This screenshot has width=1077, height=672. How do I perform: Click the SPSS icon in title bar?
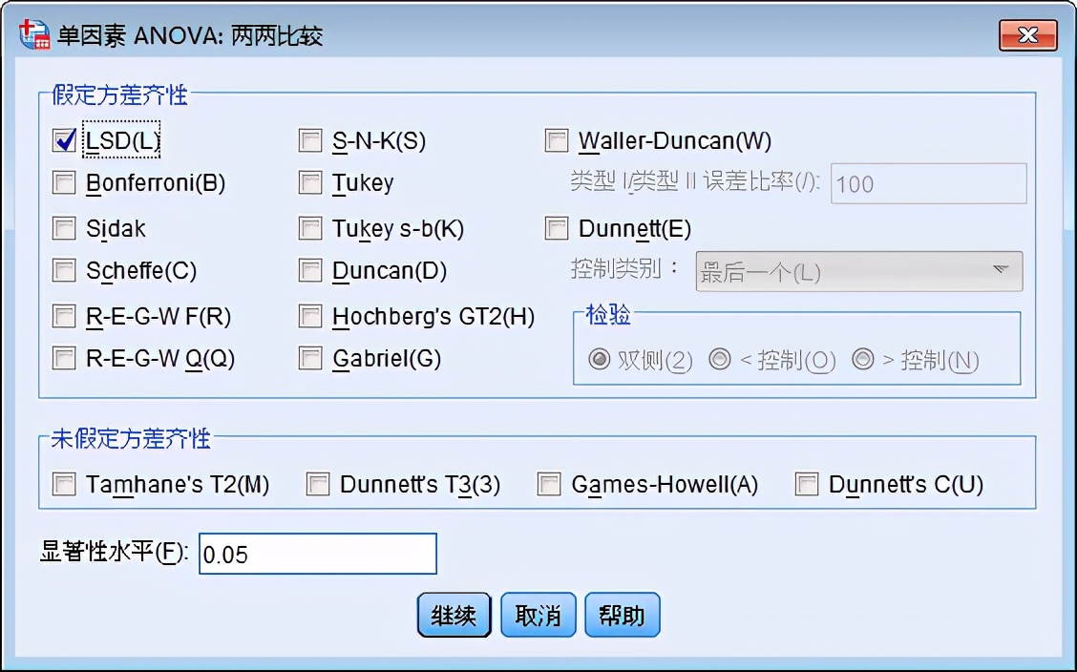click(34, 35)
